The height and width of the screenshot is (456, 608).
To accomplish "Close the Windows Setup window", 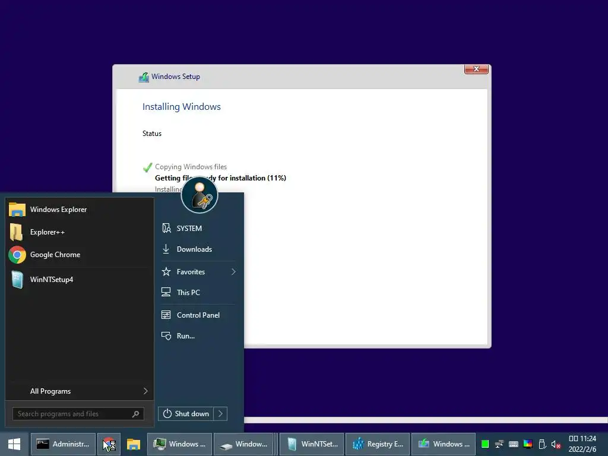I will (477, 69).
